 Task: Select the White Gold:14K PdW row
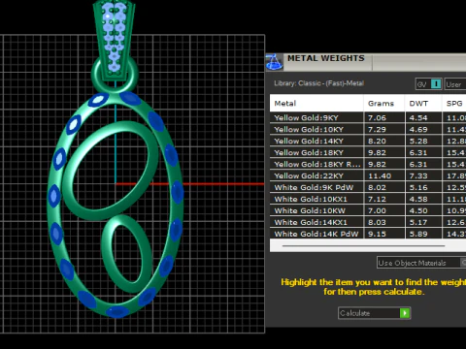point(368,234)
